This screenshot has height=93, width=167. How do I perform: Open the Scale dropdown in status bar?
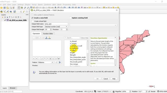(x=110, y=91)
